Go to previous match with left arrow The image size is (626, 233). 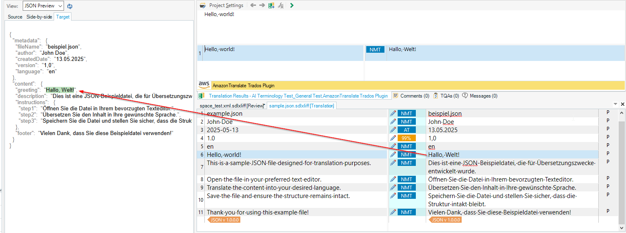coord(253,5)
